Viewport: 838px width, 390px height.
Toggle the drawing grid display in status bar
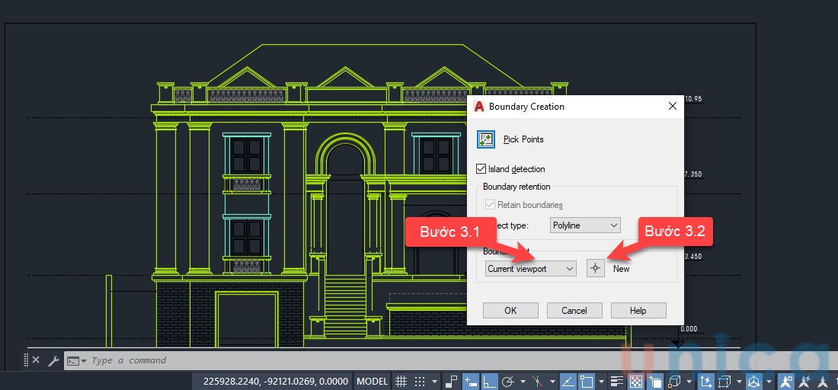pyautogui.click(x=402, y=382)
